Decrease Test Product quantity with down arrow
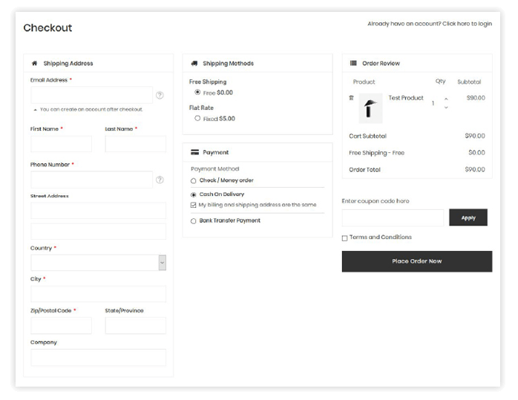 pos(446,108)
